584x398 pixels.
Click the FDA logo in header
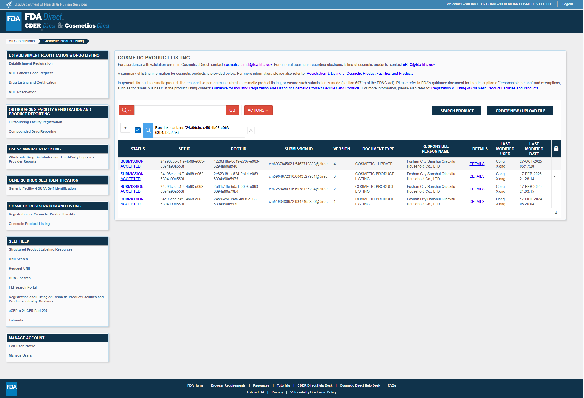point(13,21)
